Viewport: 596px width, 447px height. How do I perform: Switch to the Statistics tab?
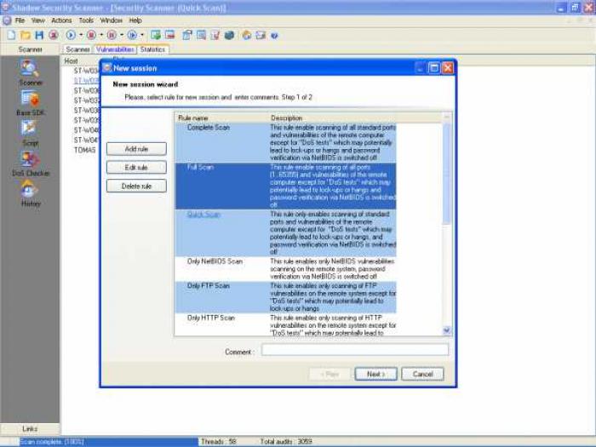tap(152, 49)
